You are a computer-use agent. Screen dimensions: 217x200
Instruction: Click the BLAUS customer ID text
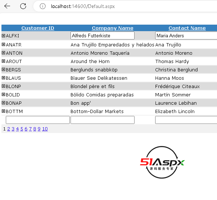click(x=13, y=78)
